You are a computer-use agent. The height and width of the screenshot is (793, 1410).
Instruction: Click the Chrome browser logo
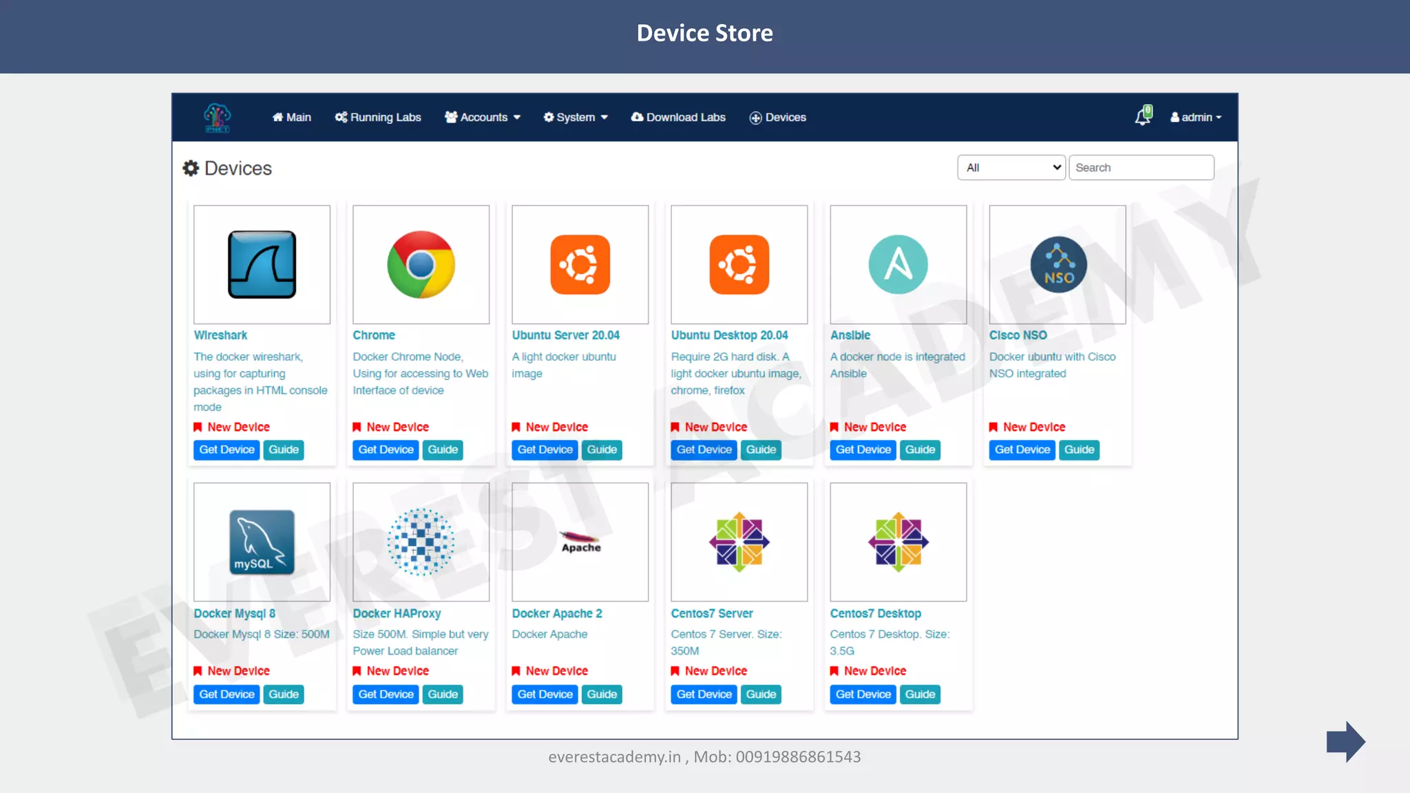tap(421, 264)
